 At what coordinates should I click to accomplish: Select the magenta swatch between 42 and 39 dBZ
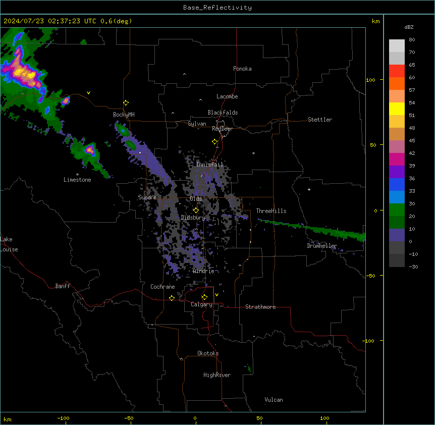pos(397,160)
